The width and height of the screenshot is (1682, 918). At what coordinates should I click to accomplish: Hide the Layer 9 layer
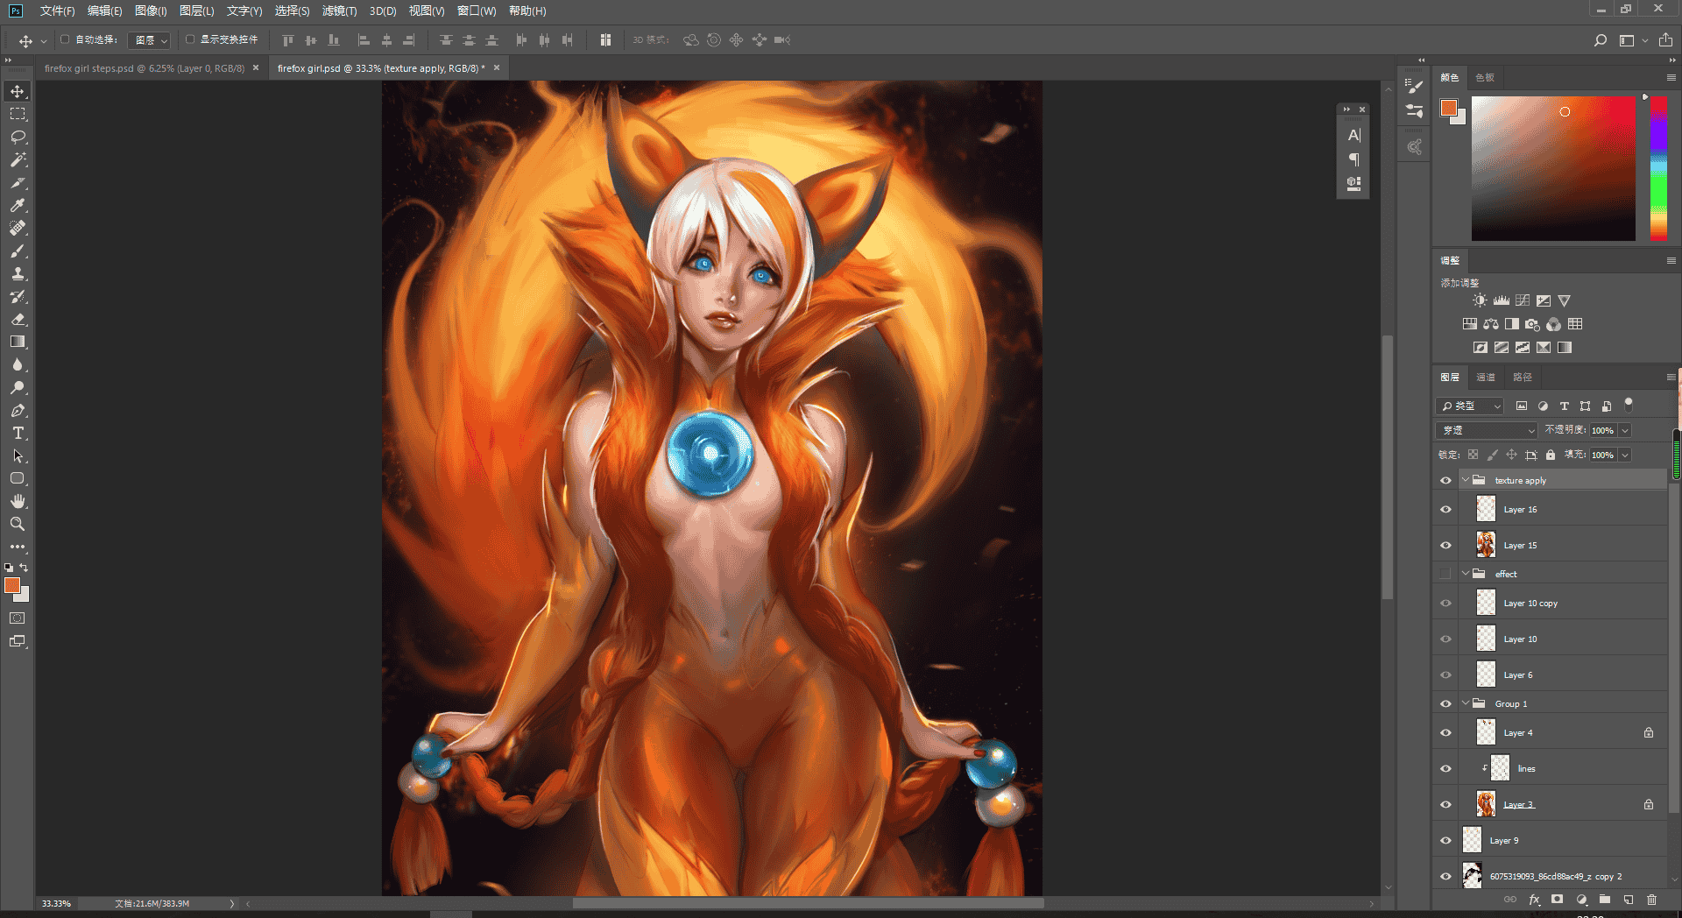[x=1445, y=841]
